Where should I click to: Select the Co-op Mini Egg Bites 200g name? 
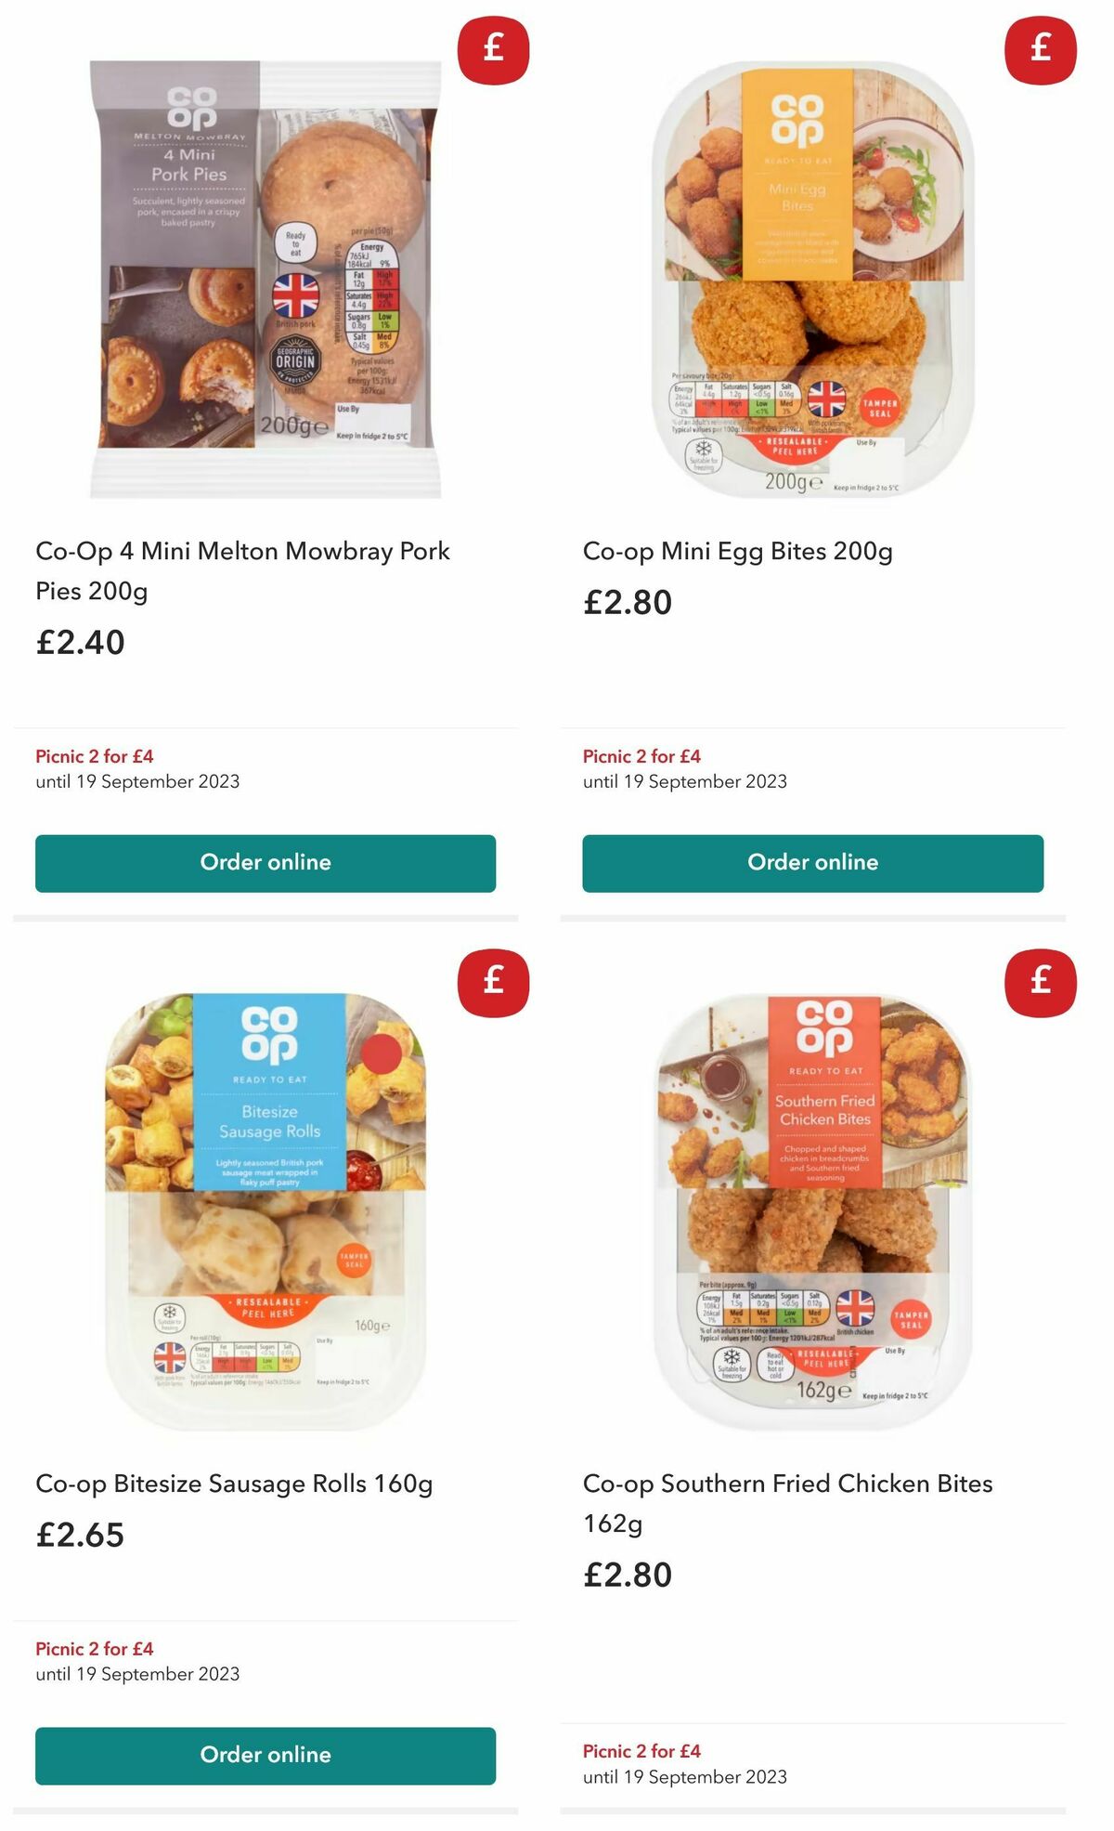pyautogui.click(x=737, y=552)
